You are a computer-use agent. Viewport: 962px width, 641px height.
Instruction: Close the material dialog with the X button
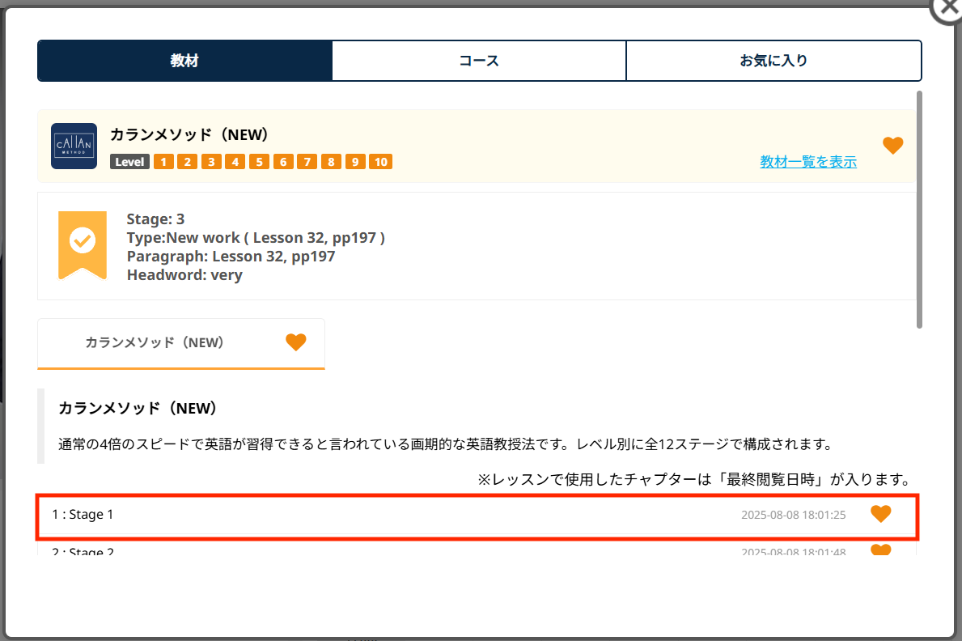(948, 6)
